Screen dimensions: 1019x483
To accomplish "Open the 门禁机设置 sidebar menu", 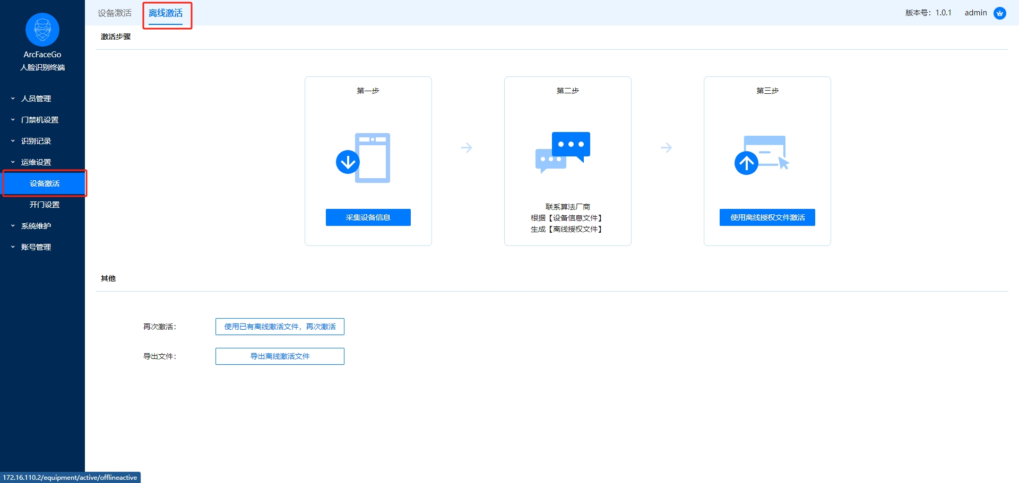I will click(x=42, y=120).
